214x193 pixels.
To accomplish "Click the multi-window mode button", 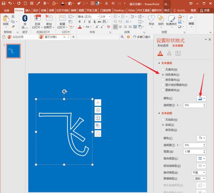I will [x=142, y=37].
